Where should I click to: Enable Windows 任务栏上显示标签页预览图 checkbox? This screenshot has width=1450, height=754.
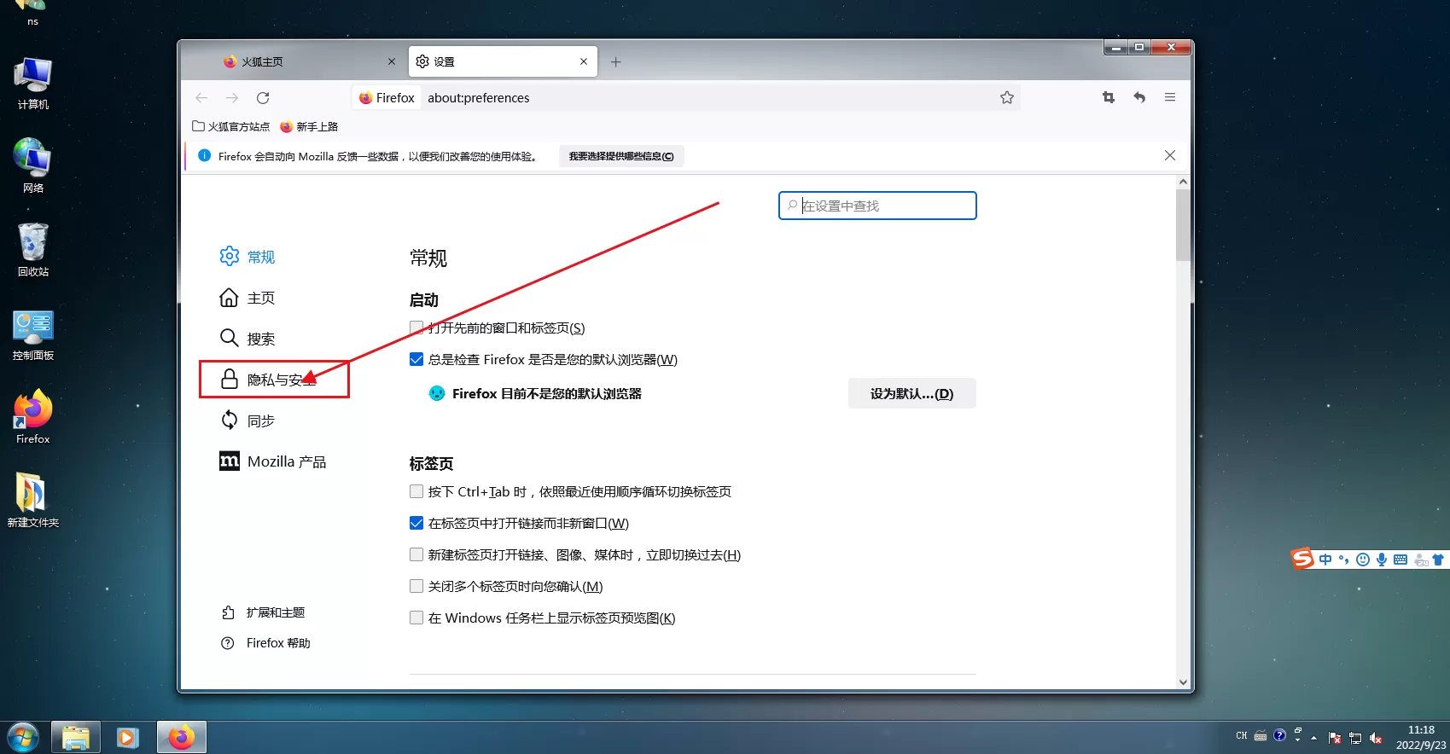[x=416, y=618]
